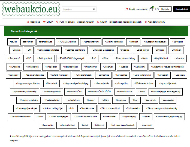This screenshot has width=190, height=147.
Task: Open the Növények-gombák category
Action: 52,92
